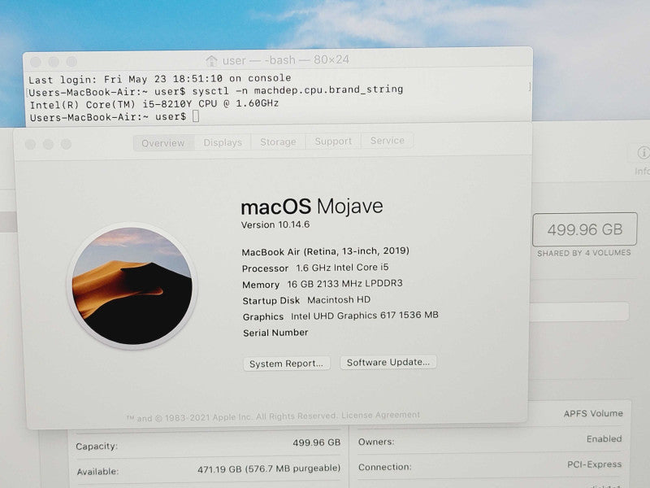
Task: Click the SHARED BY 4 VOLUMES label
Action: (584, 253)
